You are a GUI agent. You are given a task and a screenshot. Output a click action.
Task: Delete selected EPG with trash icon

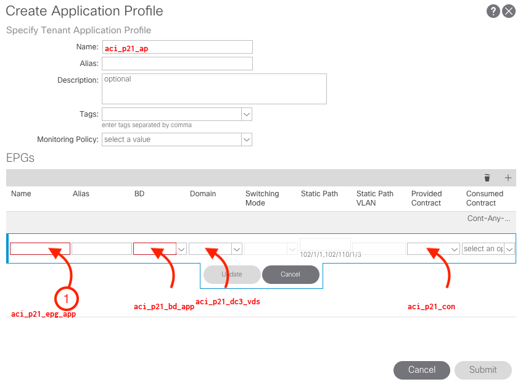coord(487,178)
